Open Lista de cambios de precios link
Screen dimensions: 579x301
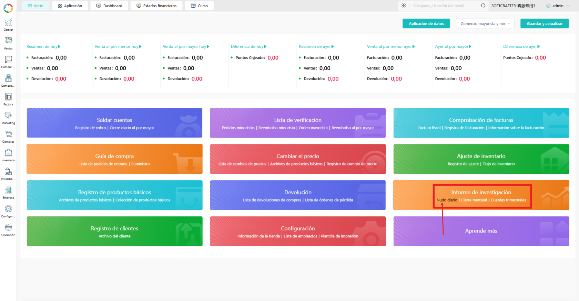pos(242,164)
